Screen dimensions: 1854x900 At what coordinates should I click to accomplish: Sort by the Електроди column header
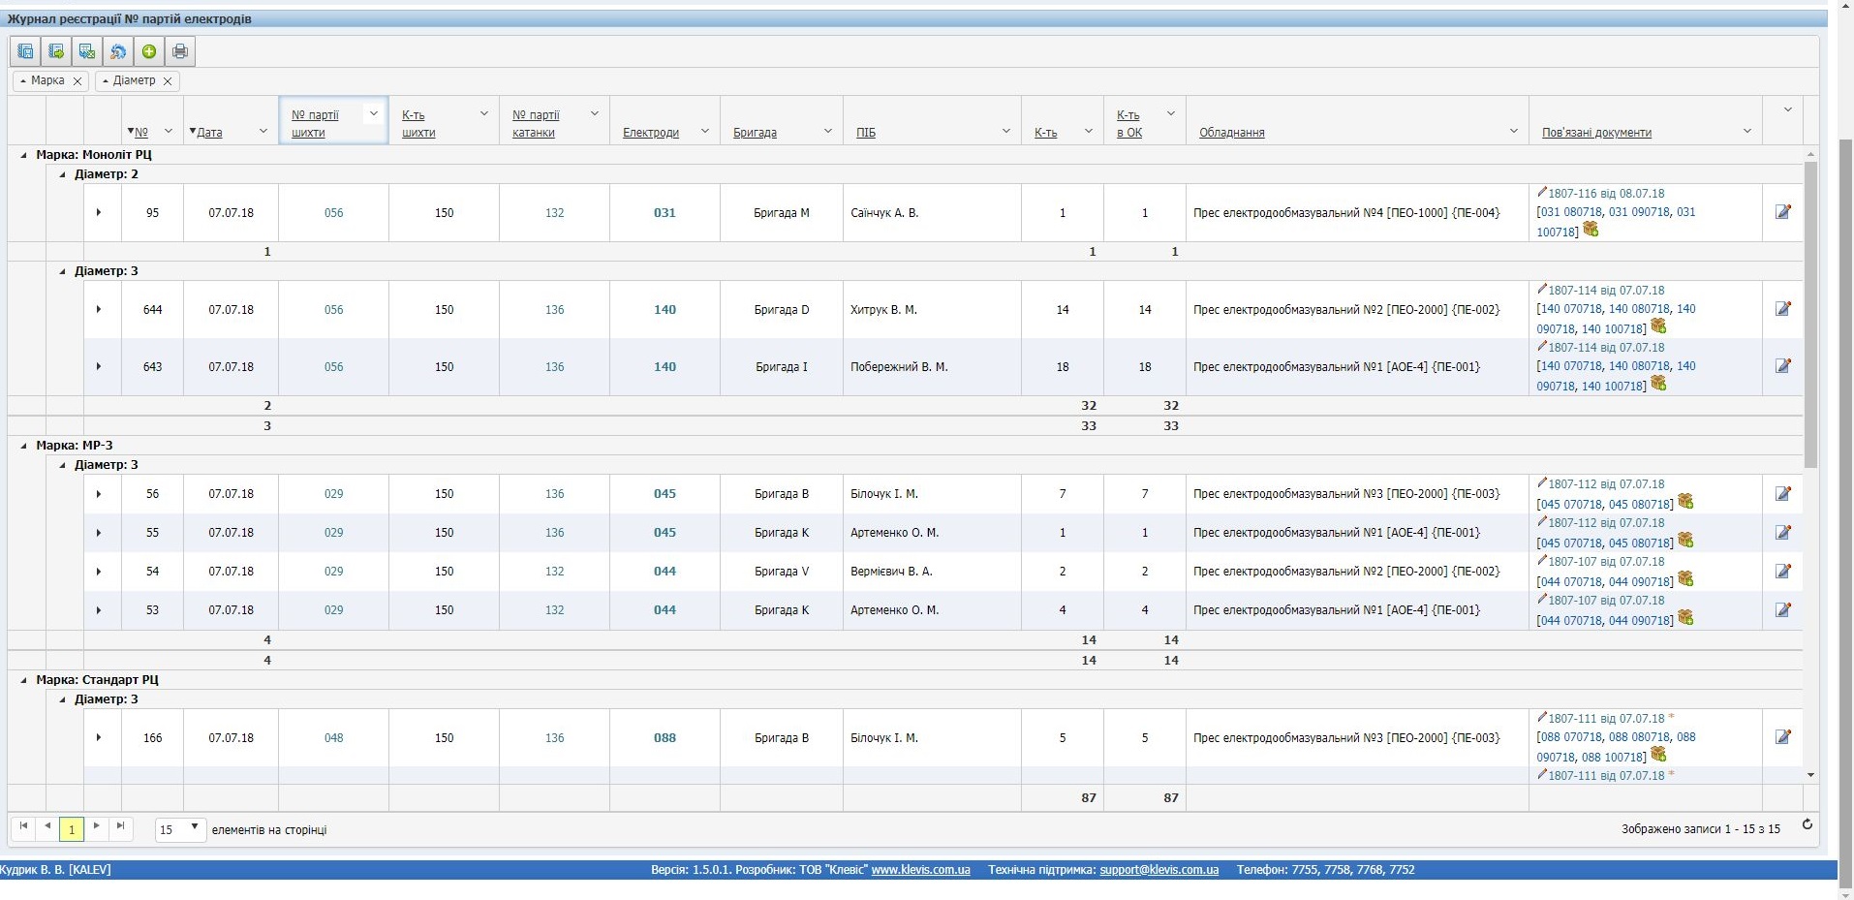651,133
